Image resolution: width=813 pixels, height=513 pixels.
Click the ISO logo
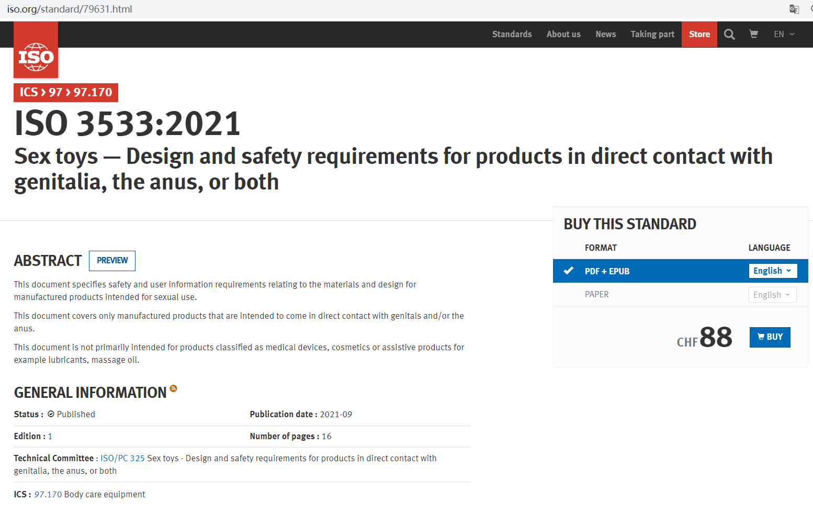point(36,50)
